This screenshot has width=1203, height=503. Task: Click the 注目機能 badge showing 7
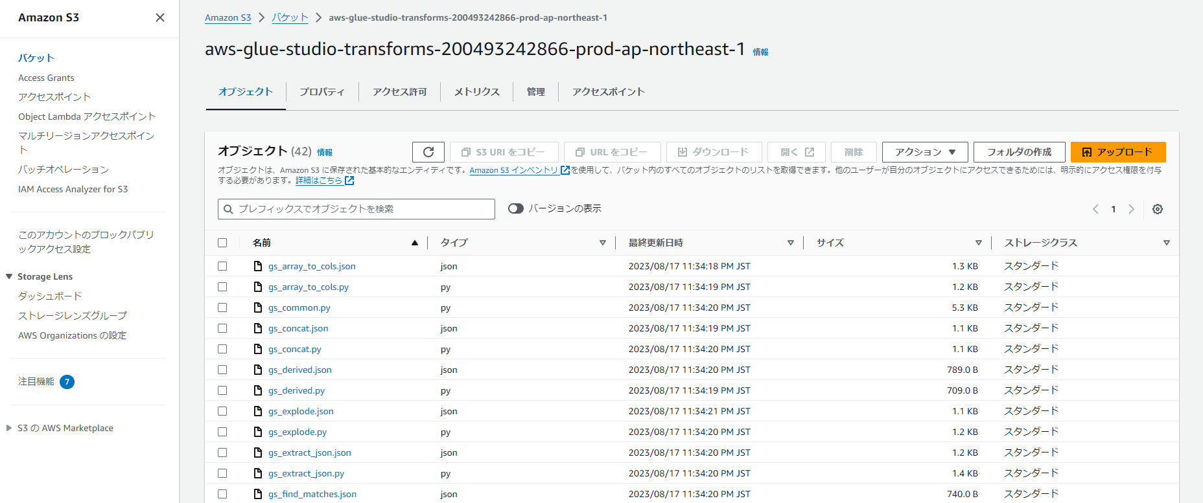click(x=67, y=382)
